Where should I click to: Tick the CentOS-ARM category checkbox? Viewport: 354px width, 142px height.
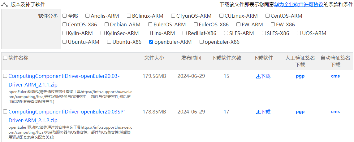click(267, 16)
